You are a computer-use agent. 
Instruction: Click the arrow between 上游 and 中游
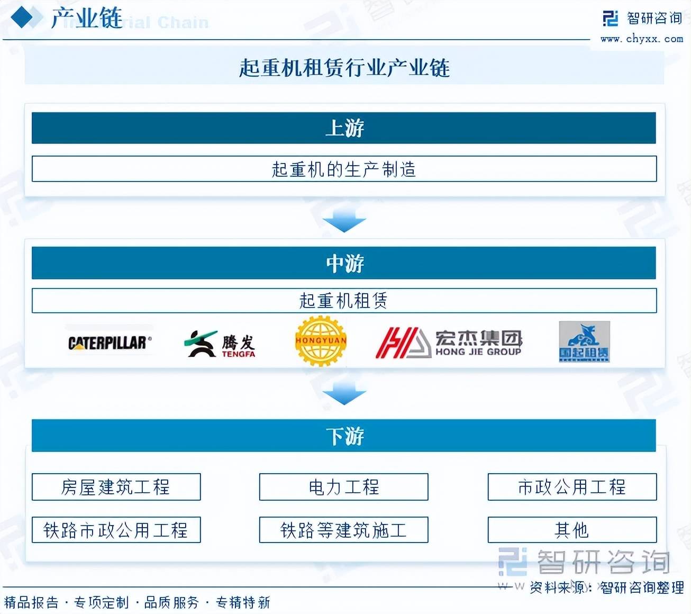pyautogui.click(x=344, y=221)
